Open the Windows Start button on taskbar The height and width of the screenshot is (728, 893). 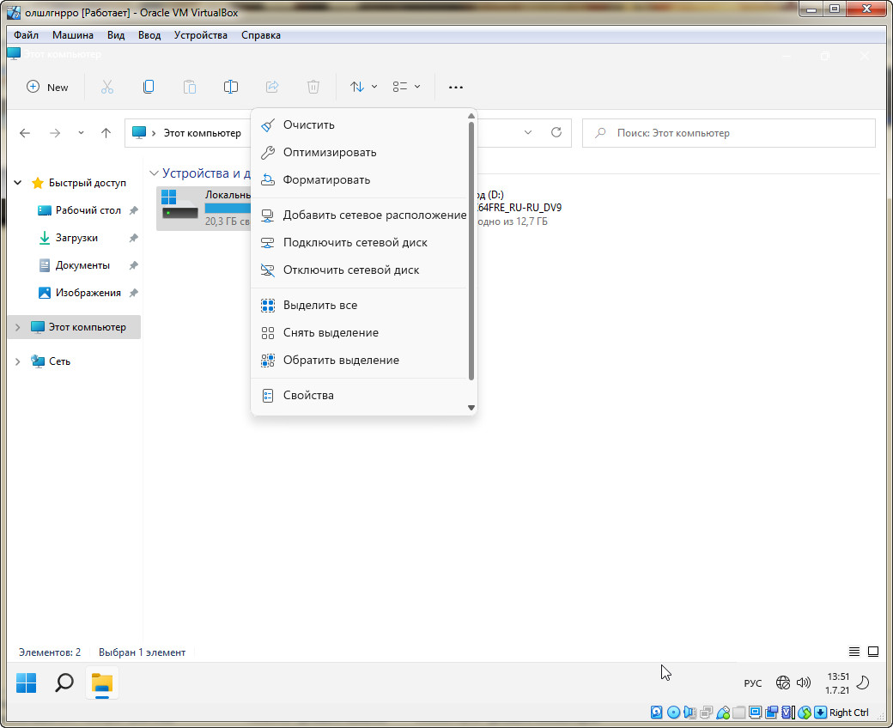[27, 683]
